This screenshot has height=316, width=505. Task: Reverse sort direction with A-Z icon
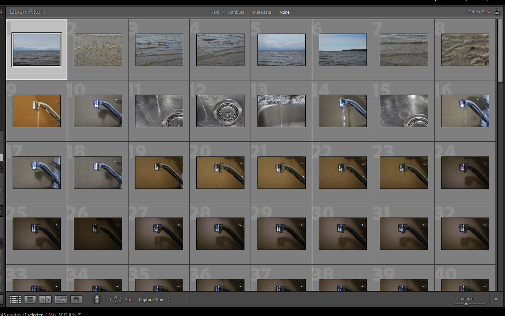pyautogui.click(x=116, y=300)
